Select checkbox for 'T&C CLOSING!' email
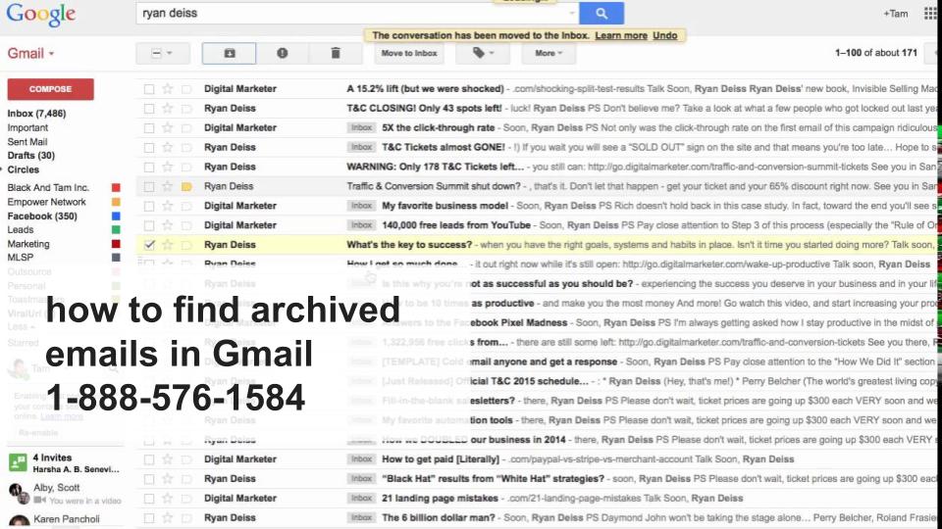 coord(149,109)
